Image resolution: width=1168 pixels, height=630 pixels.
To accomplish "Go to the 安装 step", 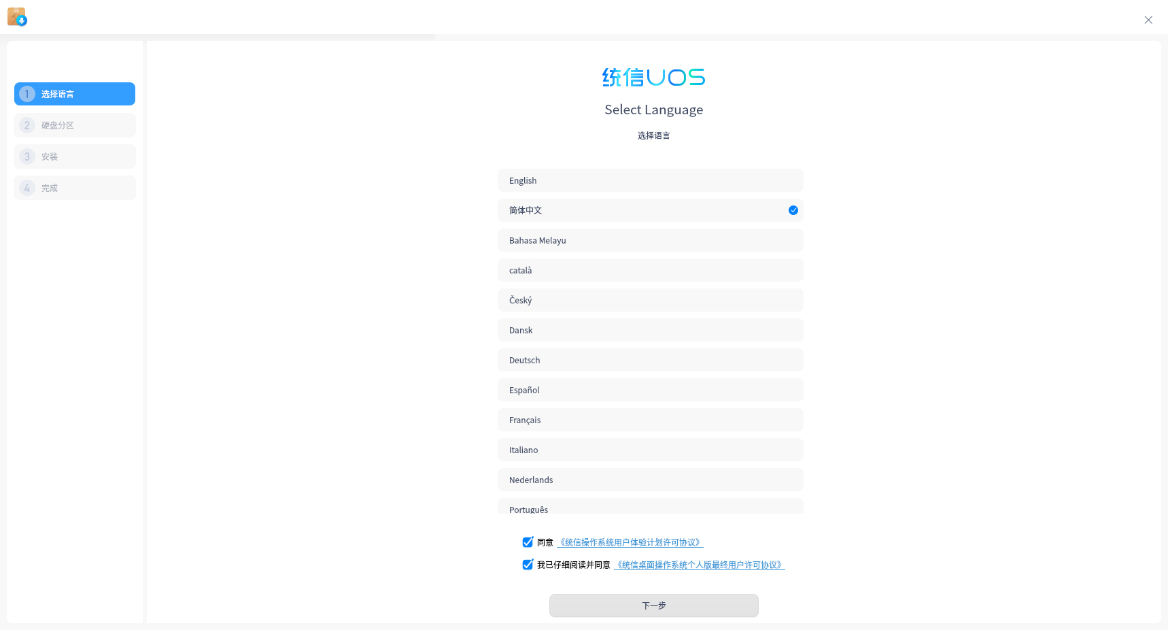I will 75,156.
